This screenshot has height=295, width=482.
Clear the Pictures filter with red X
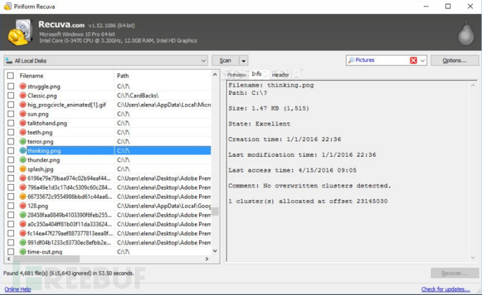(x=414, y=61)
